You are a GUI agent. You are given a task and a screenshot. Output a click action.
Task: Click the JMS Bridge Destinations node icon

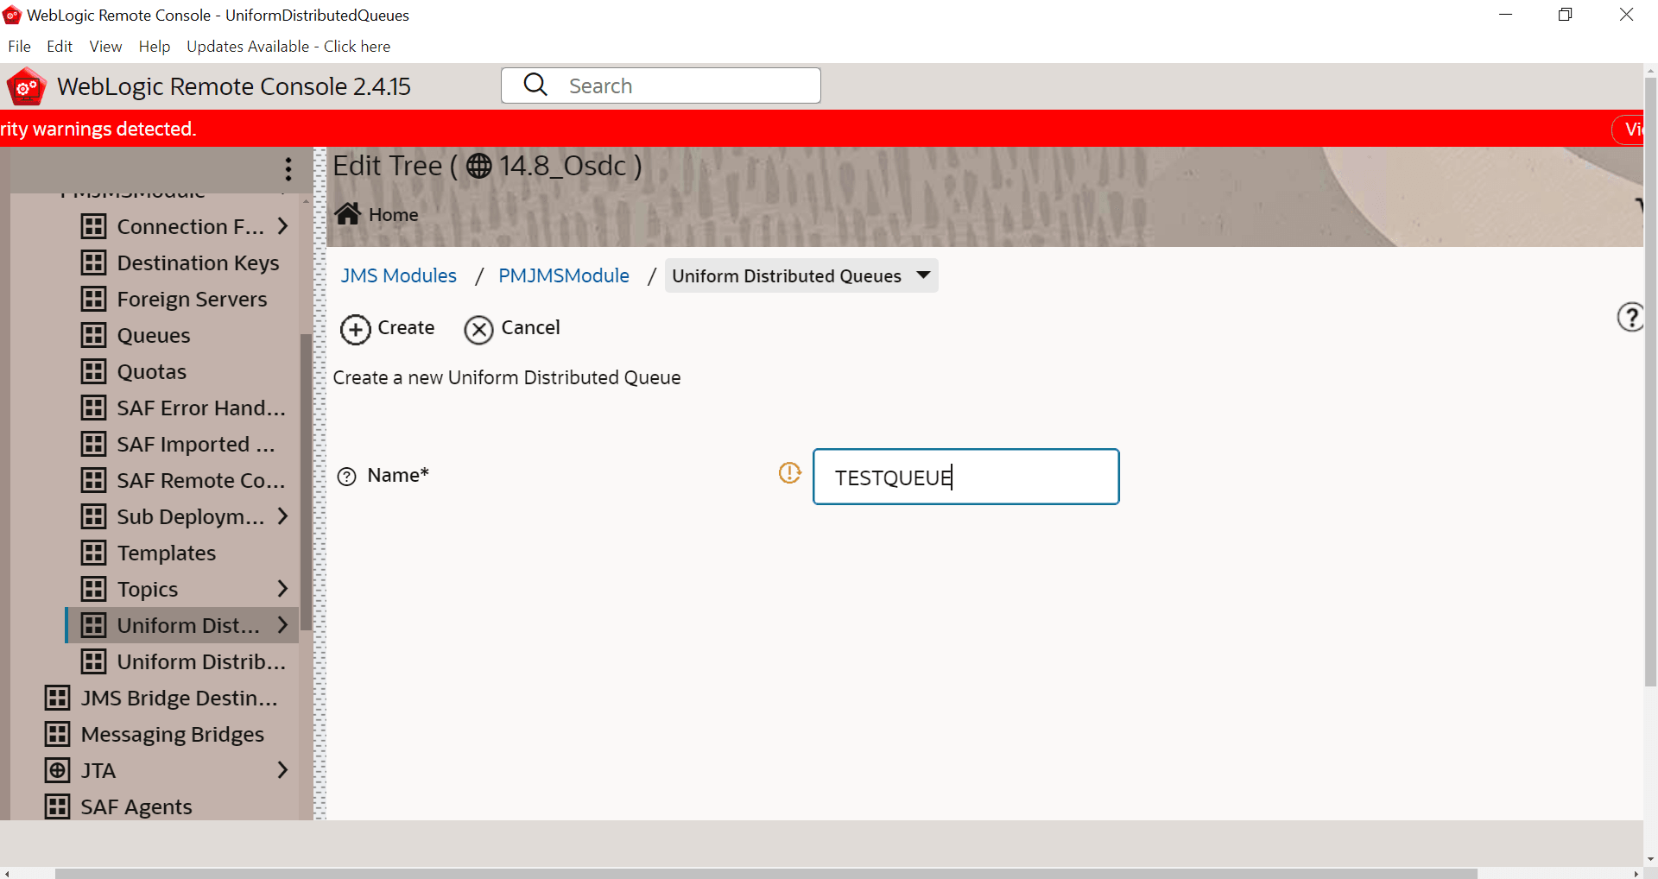point(57,698)
